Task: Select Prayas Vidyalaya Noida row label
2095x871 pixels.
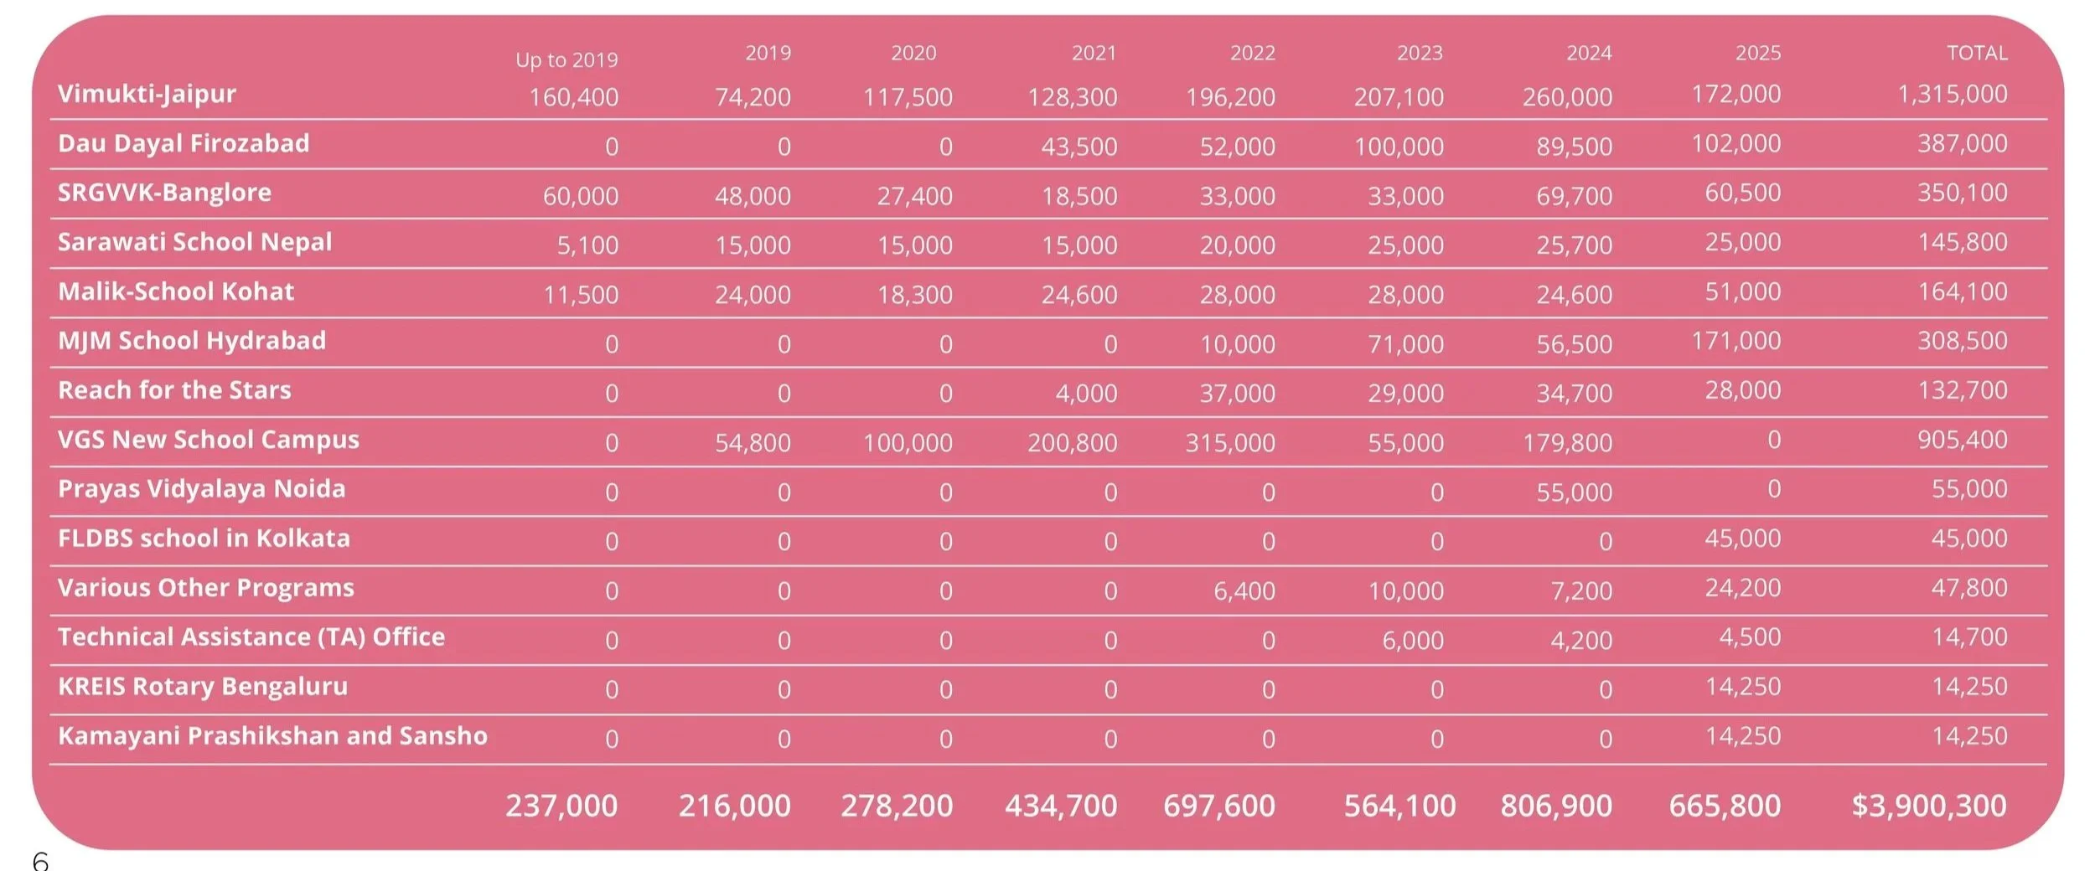Action: (x=201, y=489)
